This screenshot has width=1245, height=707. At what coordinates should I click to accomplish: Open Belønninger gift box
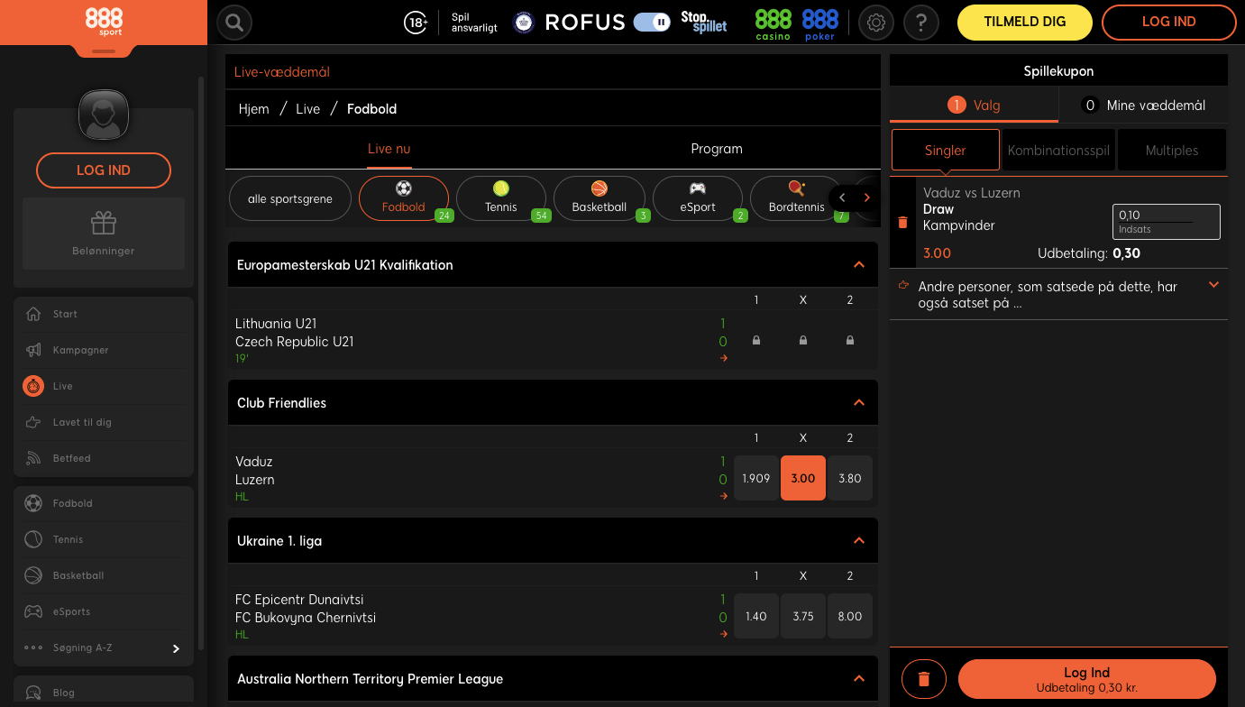(104, 234)
